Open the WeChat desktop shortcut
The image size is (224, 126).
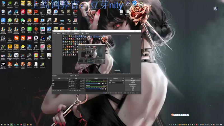(x=23, y=21)
